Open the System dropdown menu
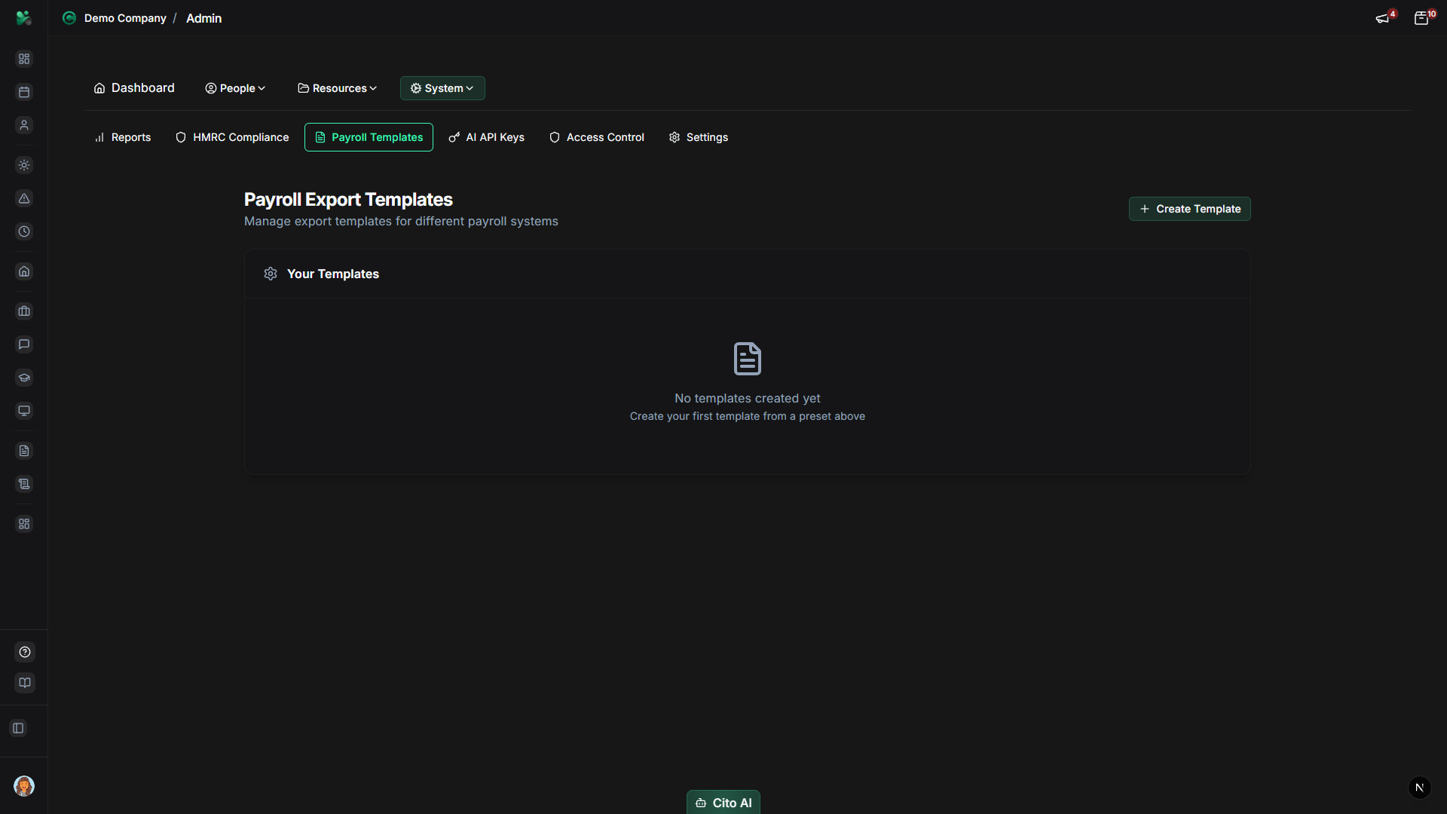 point(442,88)
